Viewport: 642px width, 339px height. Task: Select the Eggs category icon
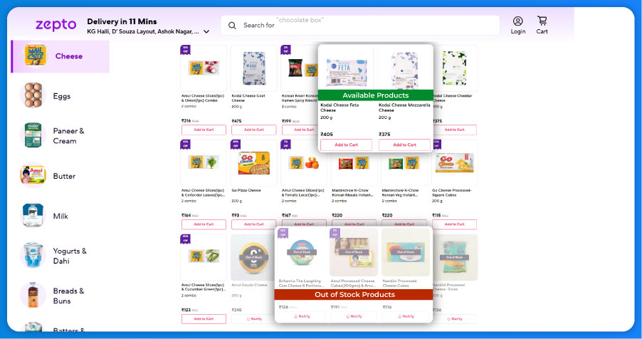(x=33, y=96)
